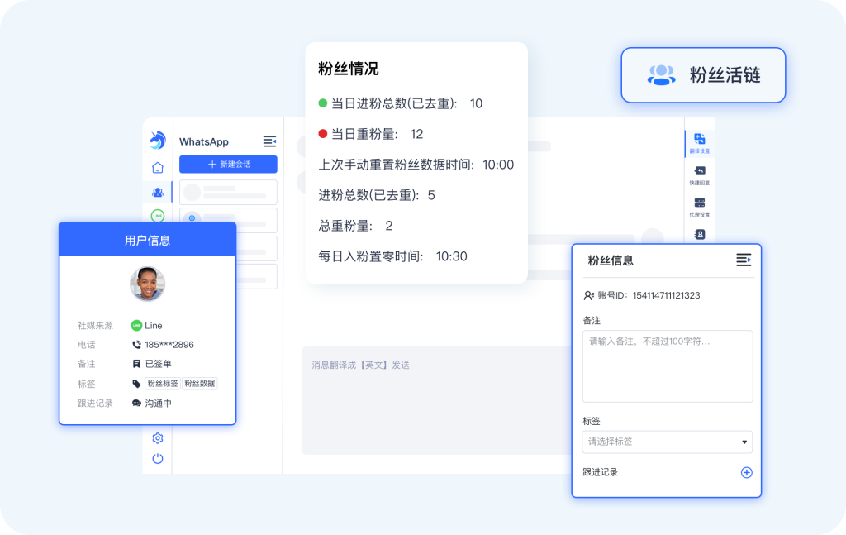Click the 粉丝标签 tag chip

163,384
